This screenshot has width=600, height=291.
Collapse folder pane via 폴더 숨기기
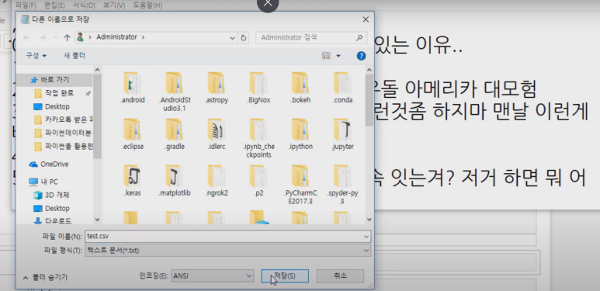click(45, 277)
